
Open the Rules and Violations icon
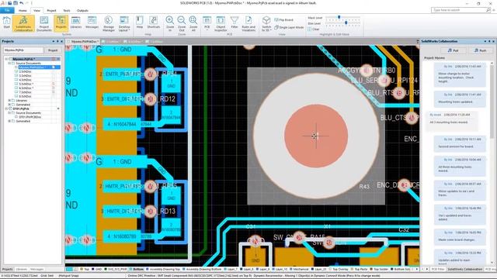(248, 24)
